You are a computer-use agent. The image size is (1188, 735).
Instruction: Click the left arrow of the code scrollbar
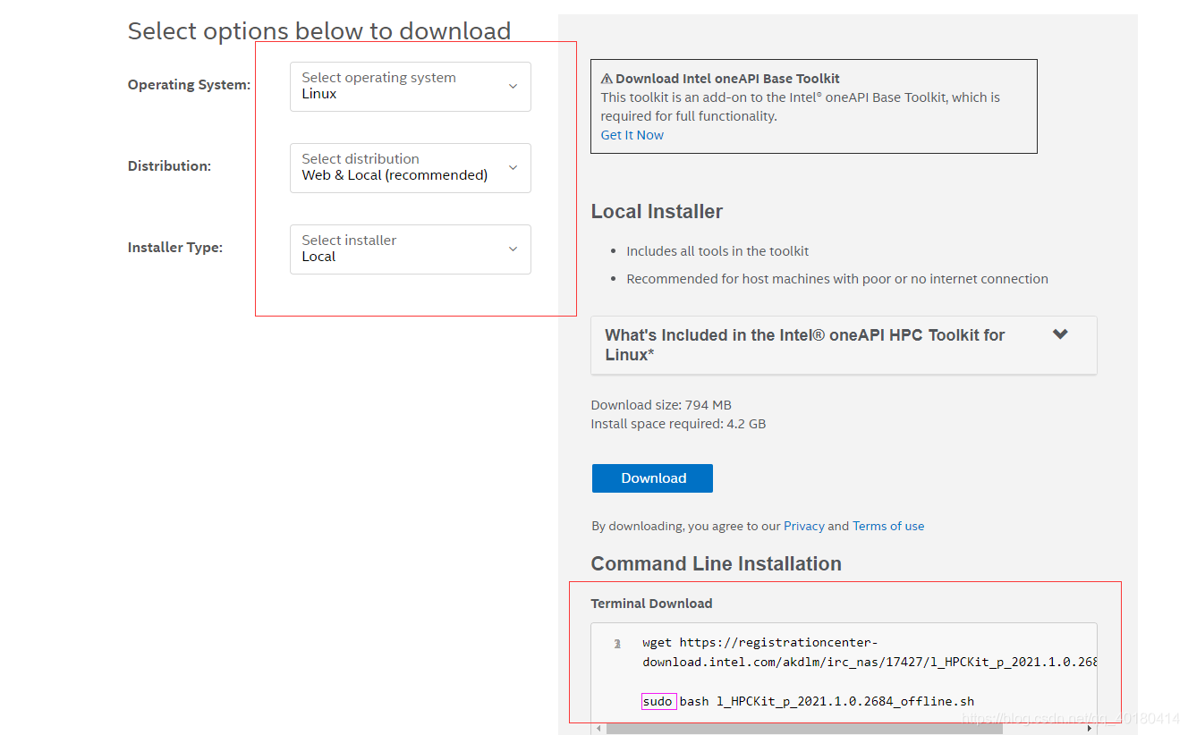click(598, 729)
